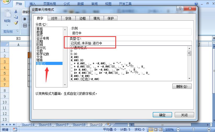
Task: Choose the #,##0;[红色]-#,##0 format
Action: (x=85, y=79)
